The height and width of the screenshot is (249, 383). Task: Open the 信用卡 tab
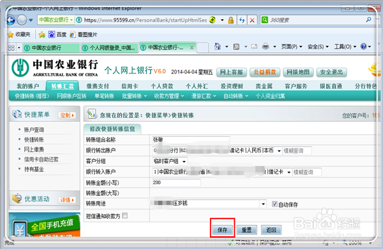click(x=130, y=86)
